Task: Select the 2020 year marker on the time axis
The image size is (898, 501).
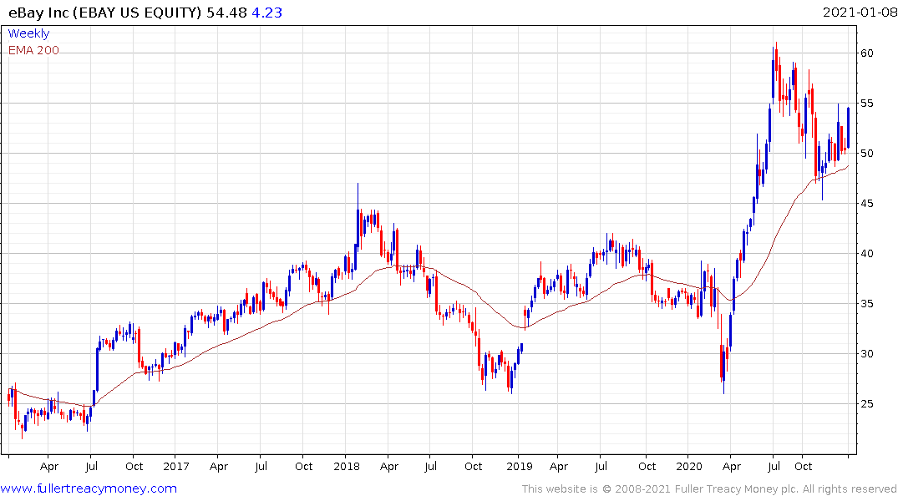Action: click(x=689, y=467)
